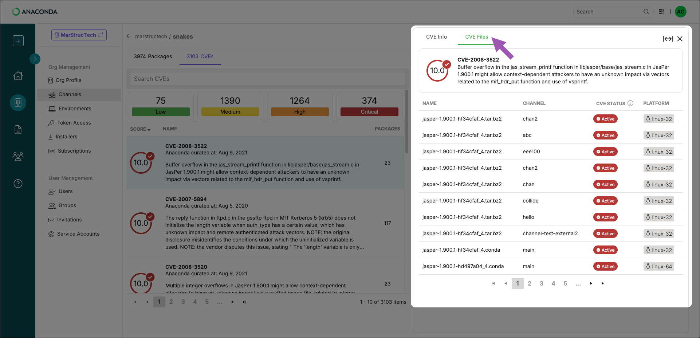The image size is (700, 338).
Task: Open Invitations page
Action: click(x=65, y=220)
